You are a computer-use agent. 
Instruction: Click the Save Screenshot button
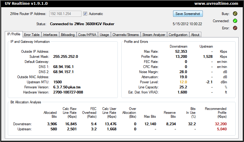tap(188, 14)
